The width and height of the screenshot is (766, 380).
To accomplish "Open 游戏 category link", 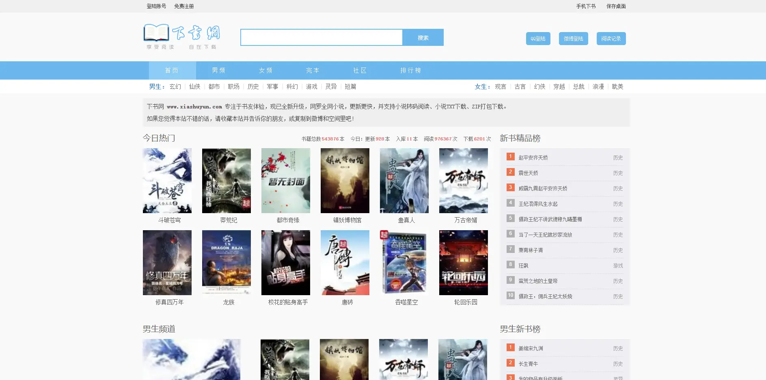I will coord(312,86).
